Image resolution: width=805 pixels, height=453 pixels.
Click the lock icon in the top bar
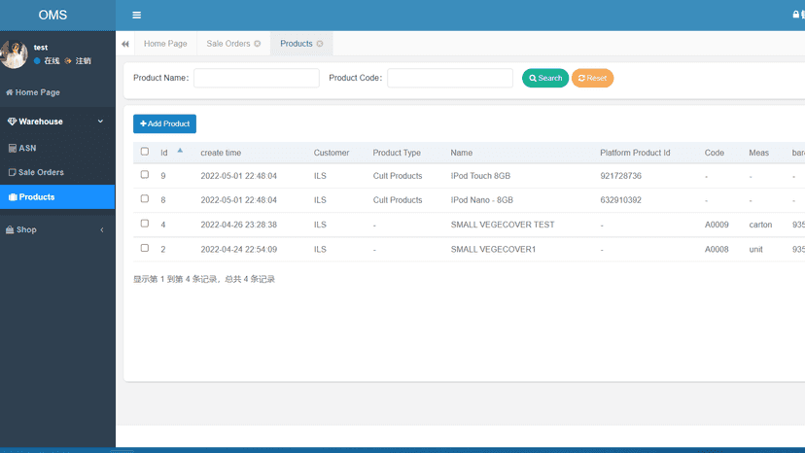tap(795, 15)
